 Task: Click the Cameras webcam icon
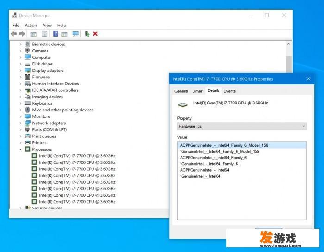coord(27,51)
